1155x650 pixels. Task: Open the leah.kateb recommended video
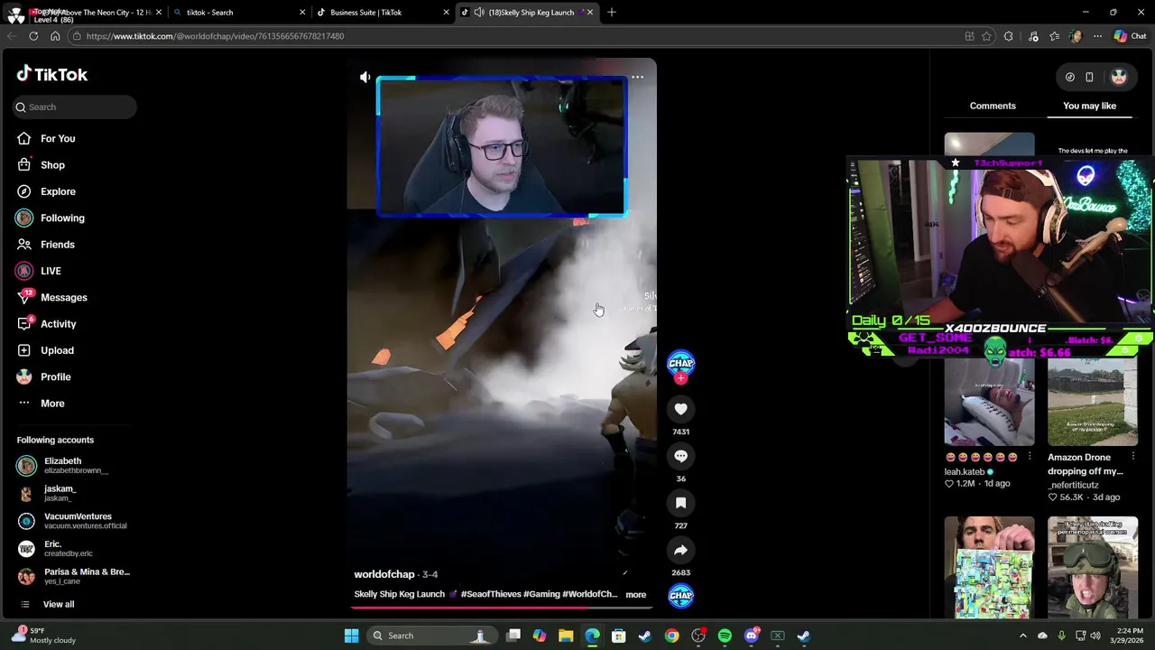pos(989,402)
